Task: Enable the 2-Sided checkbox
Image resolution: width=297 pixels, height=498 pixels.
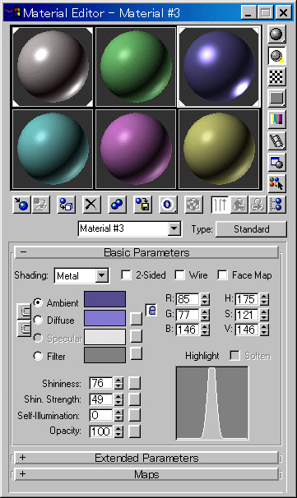Action: click(126, 274)
